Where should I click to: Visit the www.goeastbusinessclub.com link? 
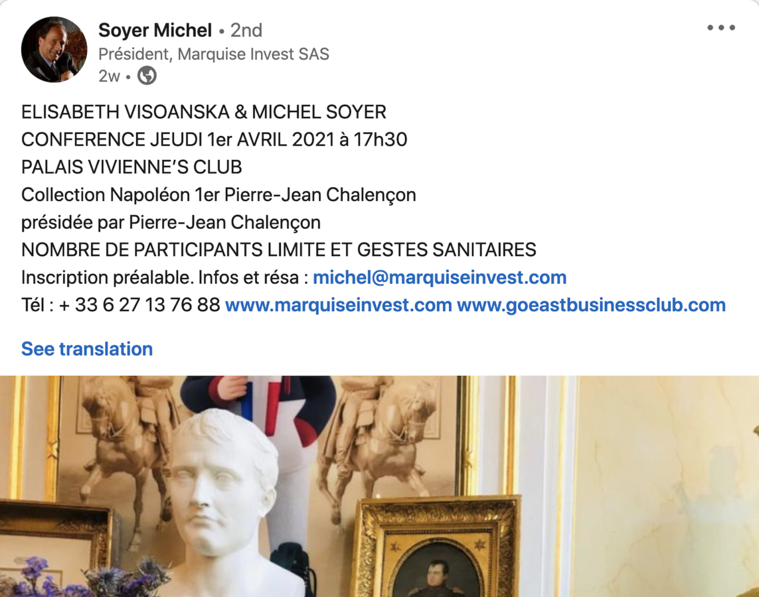coord(591,305)
